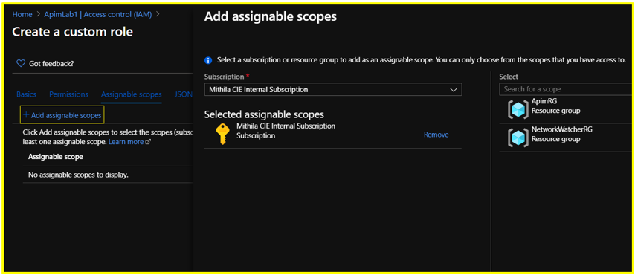Click the Search for a scope field

[x=566, y=89]
